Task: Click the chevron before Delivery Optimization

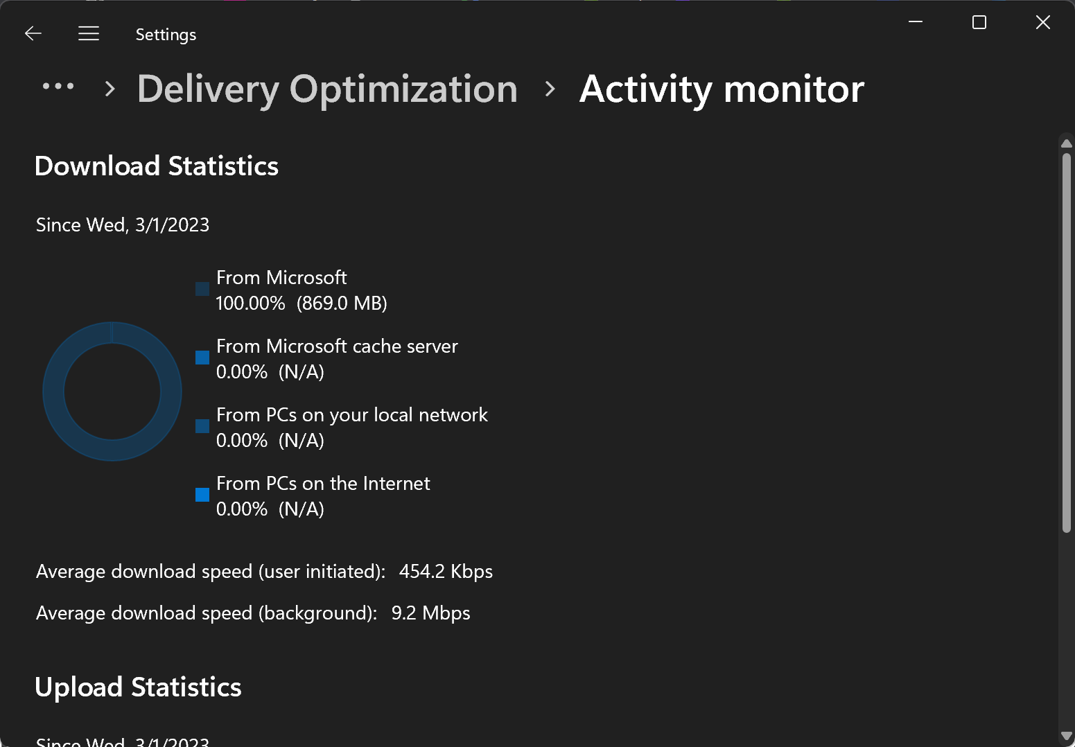Action: [110, 89]
